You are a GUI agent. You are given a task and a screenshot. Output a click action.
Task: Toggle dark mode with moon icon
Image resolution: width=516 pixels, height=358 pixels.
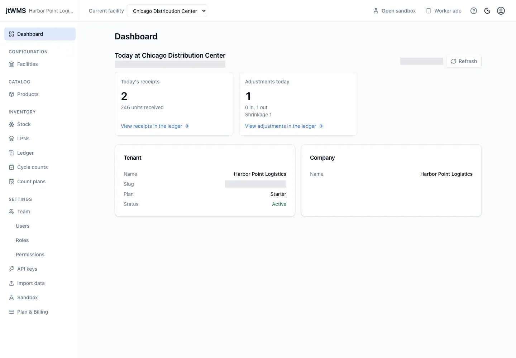pyautogui.click(x=487, y=11)
